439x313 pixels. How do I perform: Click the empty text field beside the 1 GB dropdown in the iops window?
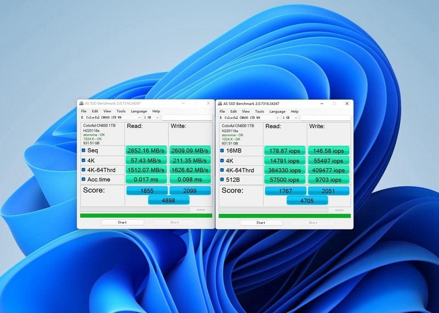(325, 117)
